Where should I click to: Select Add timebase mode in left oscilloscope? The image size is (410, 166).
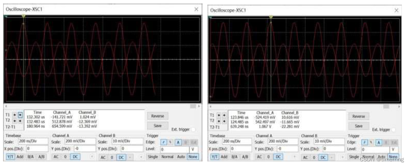(x=20, y=157)
